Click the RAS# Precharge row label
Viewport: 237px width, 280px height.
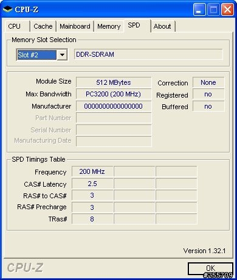[42, 207]
